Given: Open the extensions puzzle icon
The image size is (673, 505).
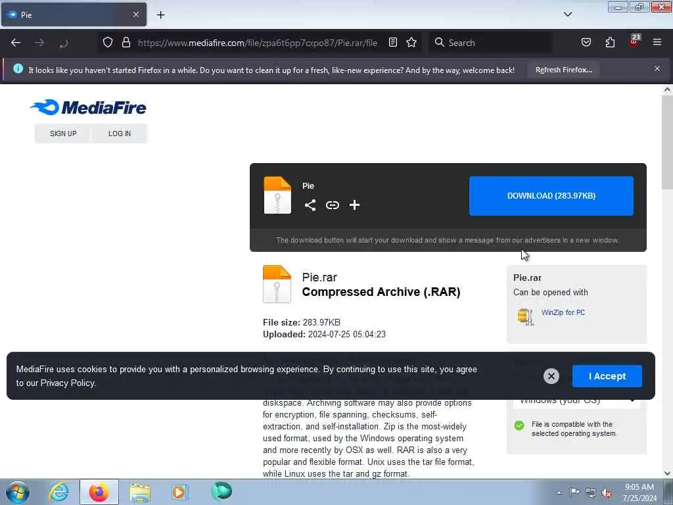Looking at the screenshot, I should (610, 42).
